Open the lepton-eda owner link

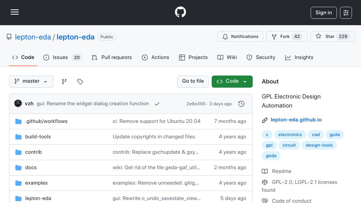coord(33,37)
